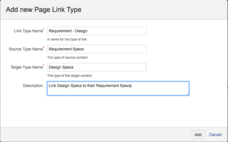Screen dimensions: 228x142
Task: Select the "Target Type Name" label
Action: tap(26, 67)
